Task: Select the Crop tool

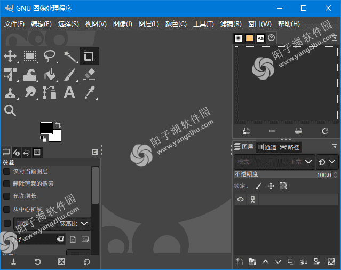Action: coord(89,56)
